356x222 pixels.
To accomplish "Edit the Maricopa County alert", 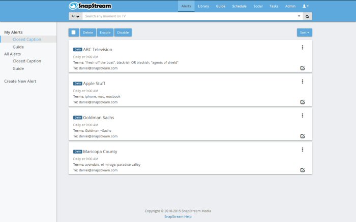I will point(303,170).
